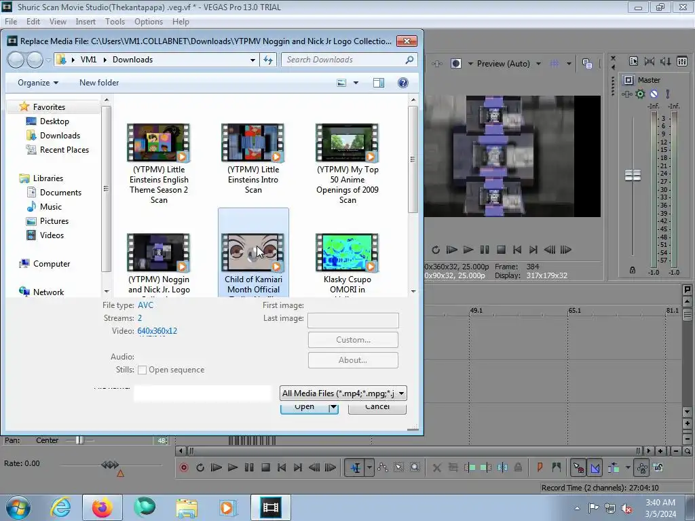This screenshot has height=521, width=695.
Task: Click the Trim Start icon
Action: [x=470, y=467]
